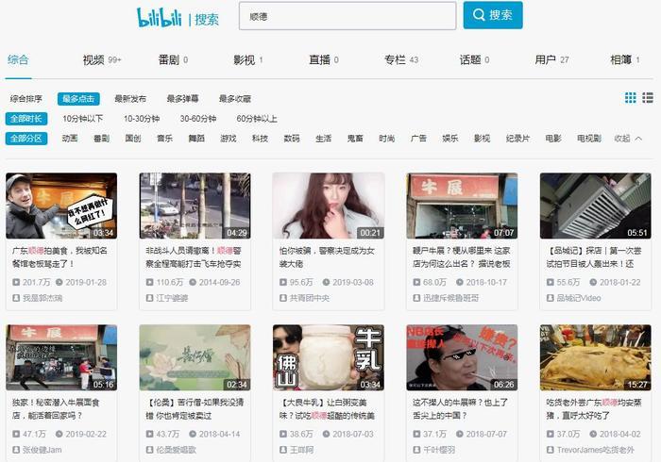
Task: Visit uploader TrevorJames吃货老外
Action: pos(590,450)
